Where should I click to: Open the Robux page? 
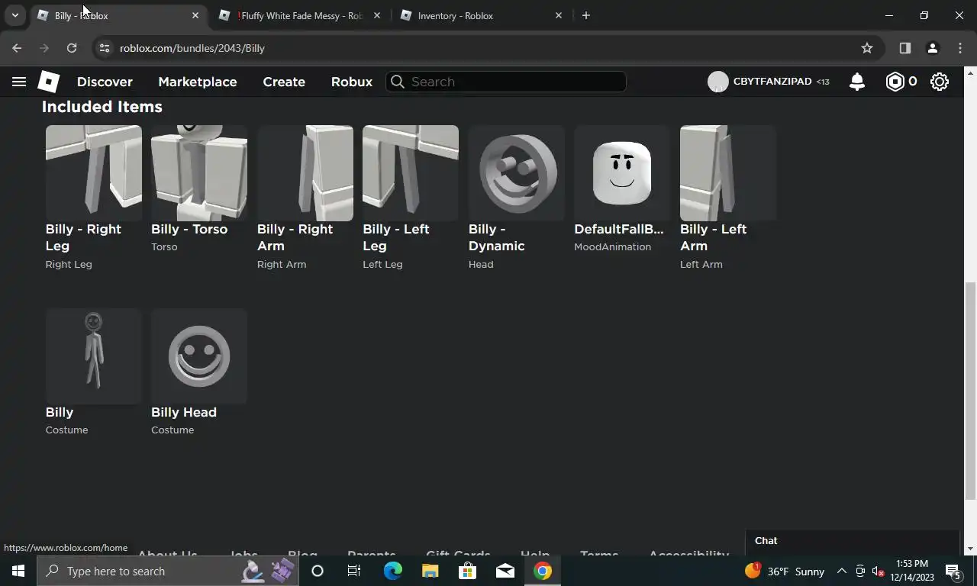tap(352, 82)
